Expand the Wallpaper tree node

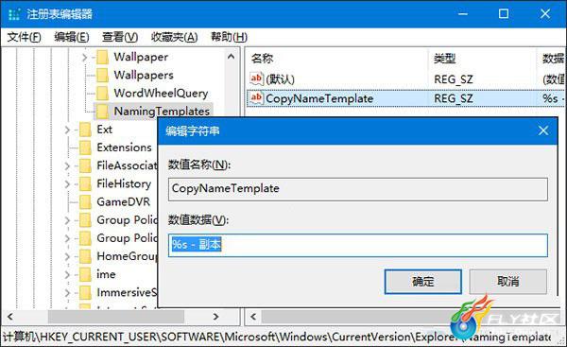[85, 57]
